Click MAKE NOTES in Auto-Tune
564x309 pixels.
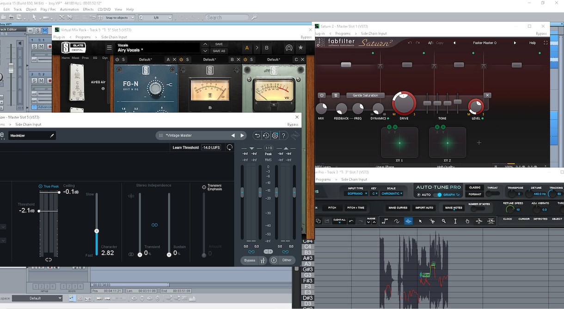(x=454, y=208)
